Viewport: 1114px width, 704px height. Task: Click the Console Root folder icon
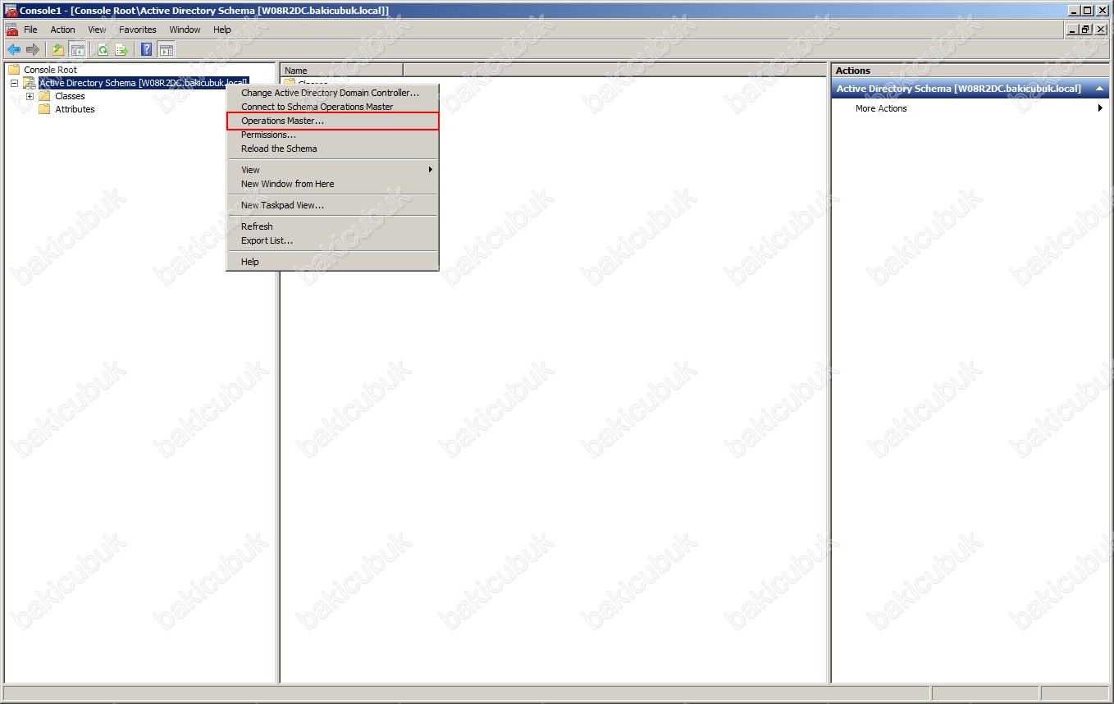point(14,70)
